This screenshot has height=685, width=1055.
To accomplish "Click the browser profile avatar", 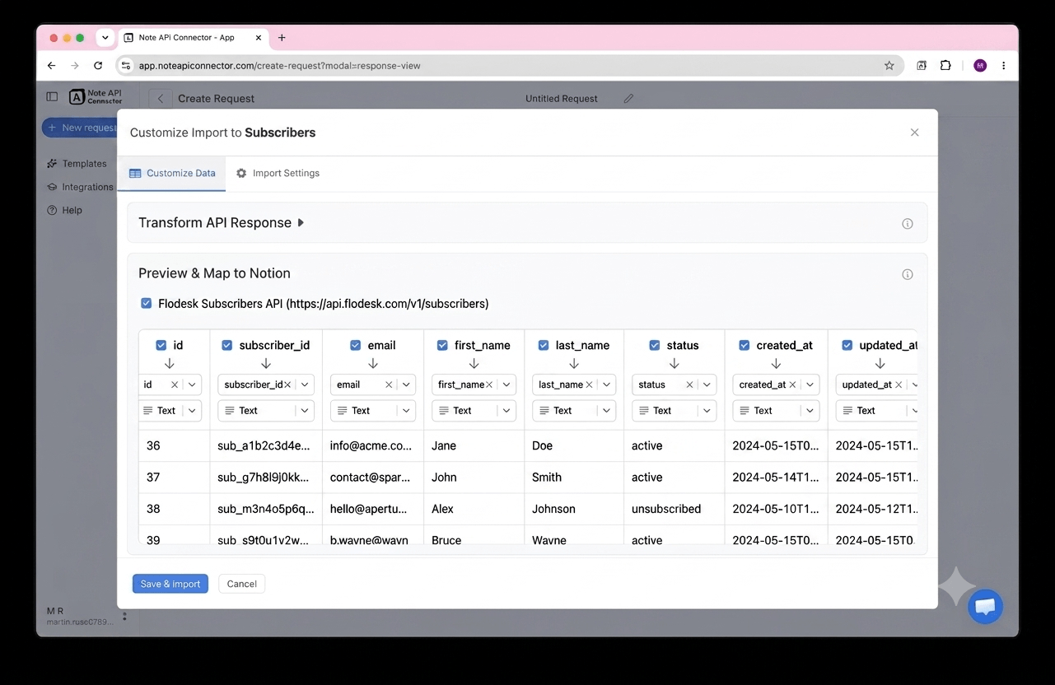I will point(980,66).
